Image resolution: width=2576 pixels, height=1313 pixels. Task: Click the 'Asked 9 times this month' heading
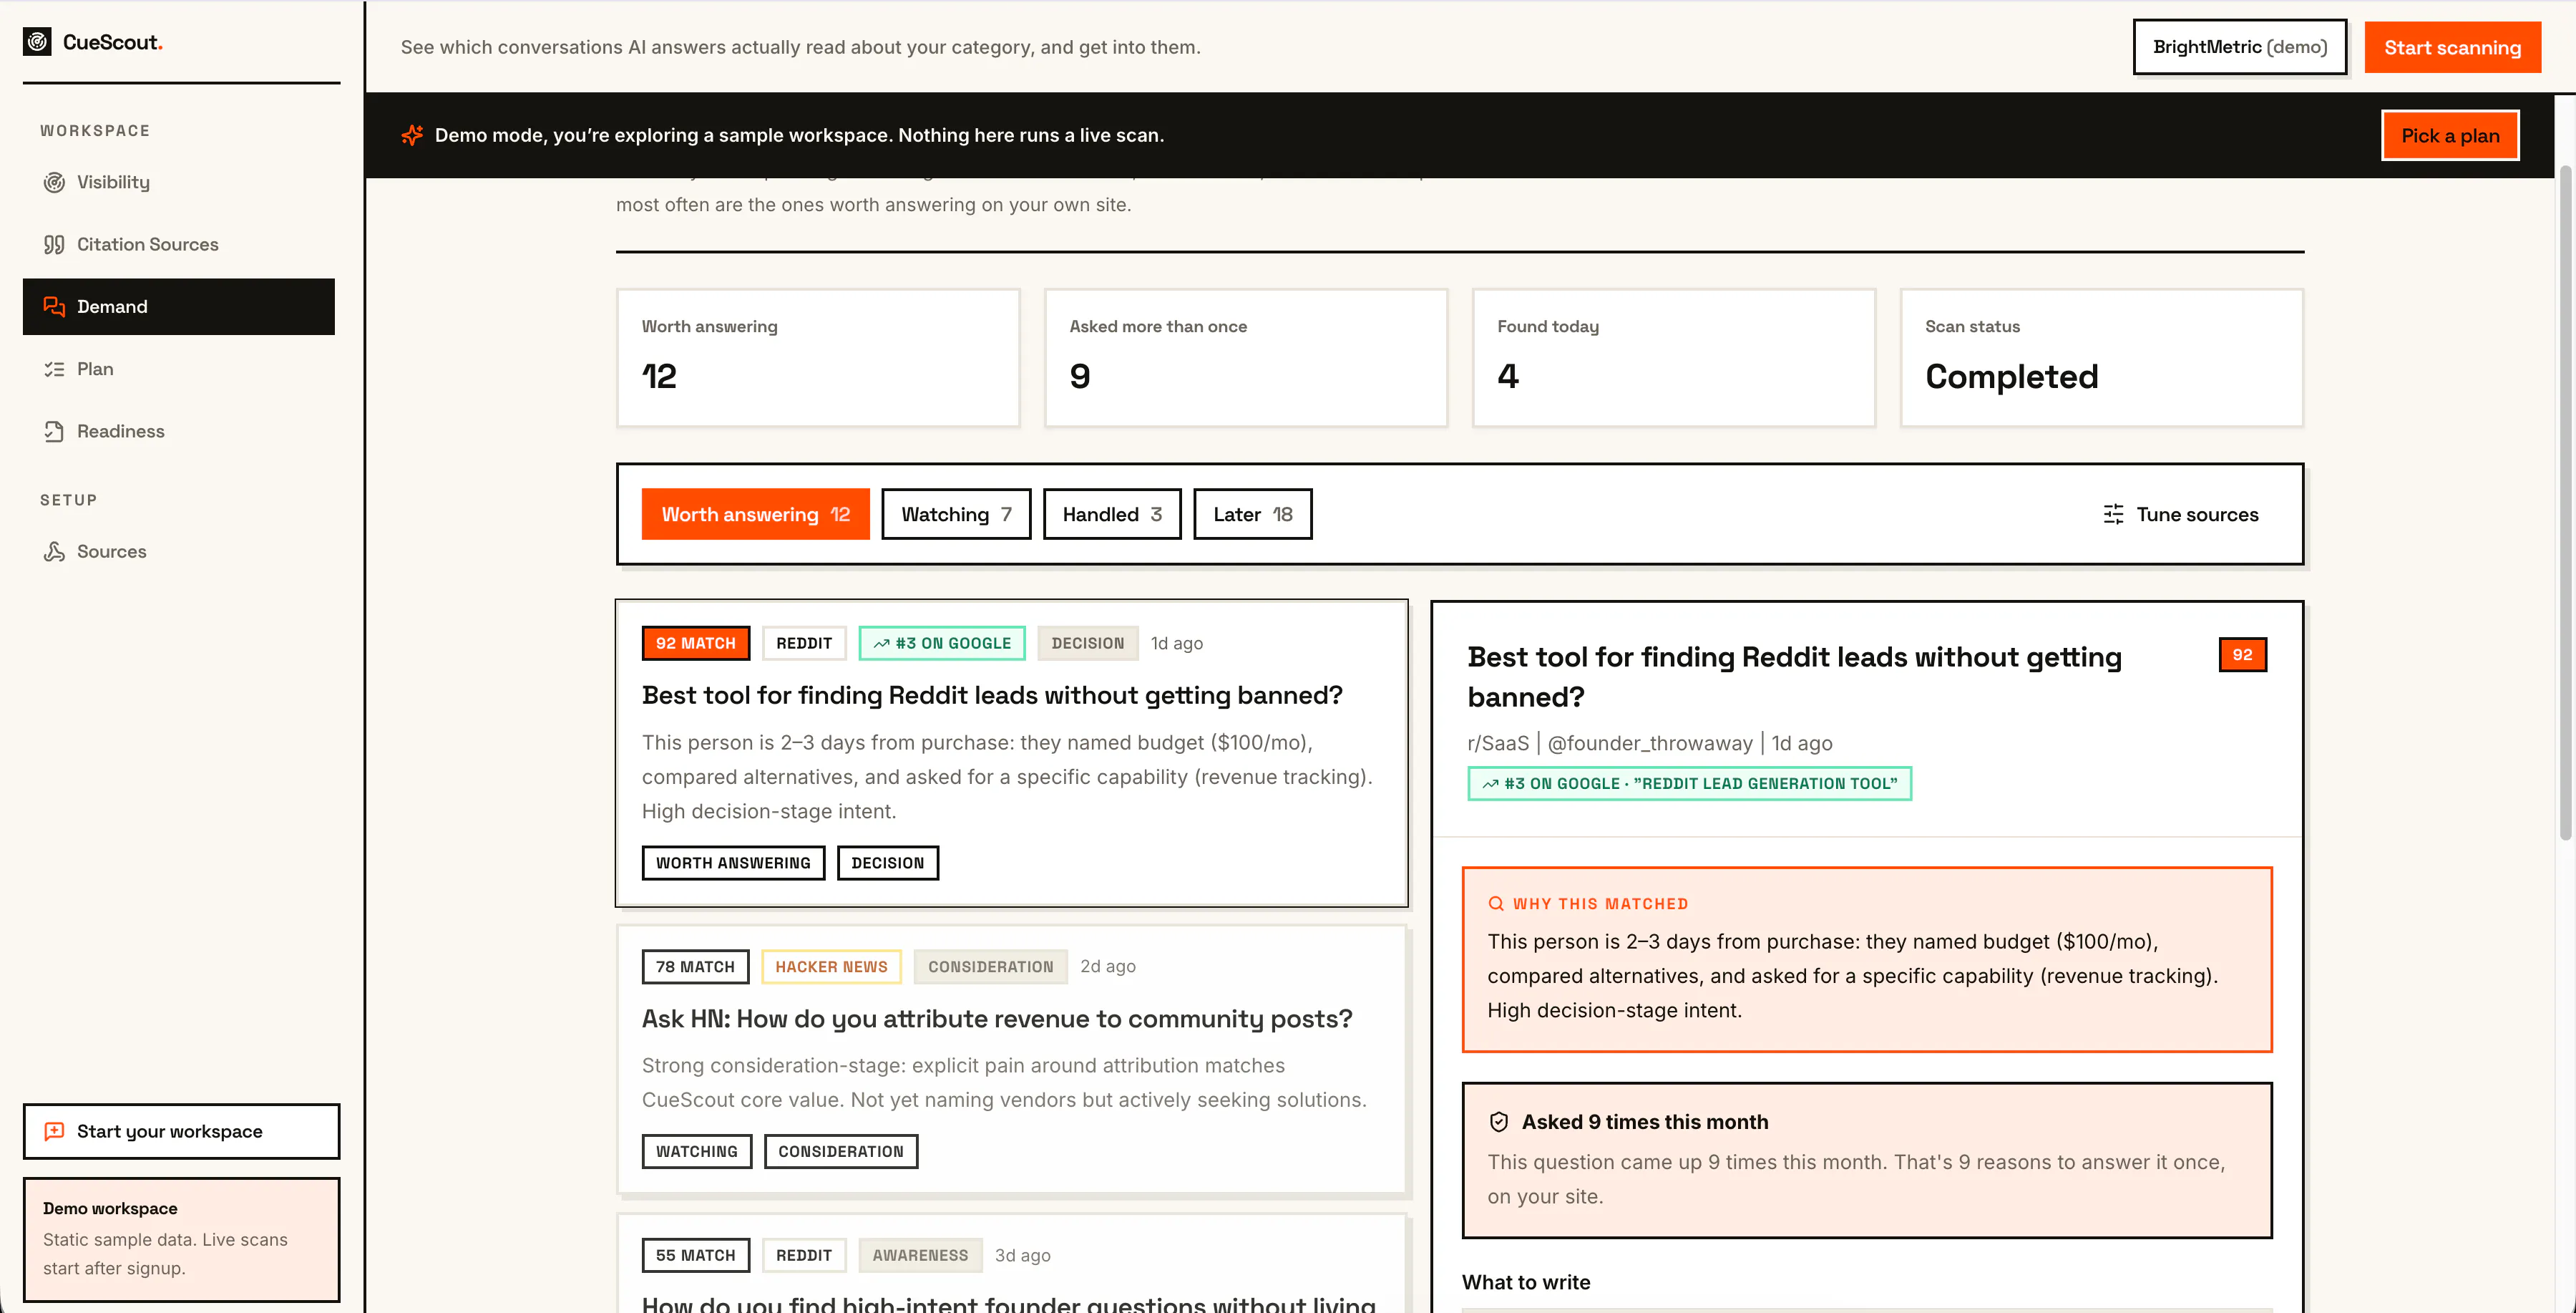(1645, 1122)
